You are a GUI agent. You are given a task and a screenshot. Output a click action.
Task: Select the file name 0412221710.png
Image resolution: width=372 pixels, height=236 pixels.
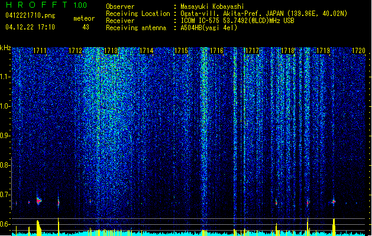click(30, 15)
